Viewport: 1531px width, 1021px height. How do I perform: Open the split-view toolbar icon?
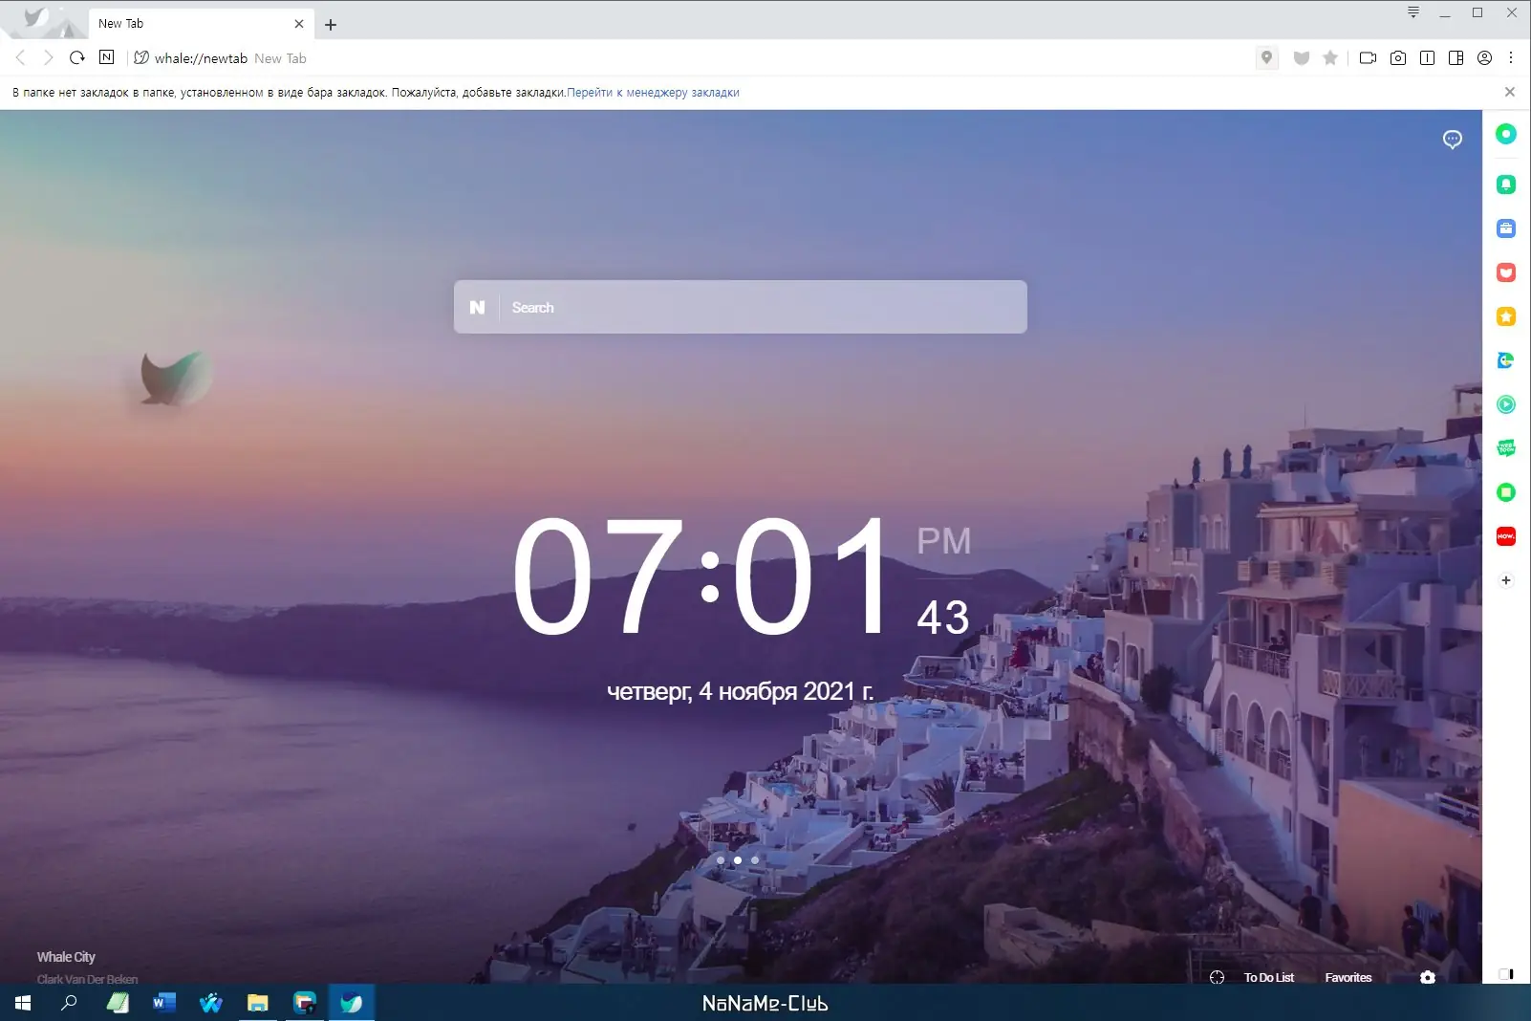coord(1427,57)
